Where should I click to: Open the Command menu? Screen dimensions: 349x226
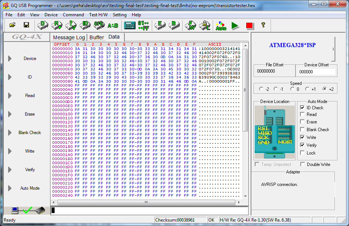[73, 15]
